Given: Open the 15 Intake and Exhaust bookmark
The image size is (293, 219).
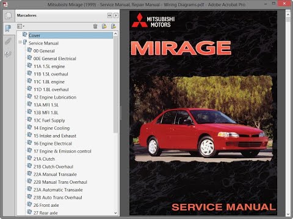Looking at the screenshot, I should [x=55, y=136].
